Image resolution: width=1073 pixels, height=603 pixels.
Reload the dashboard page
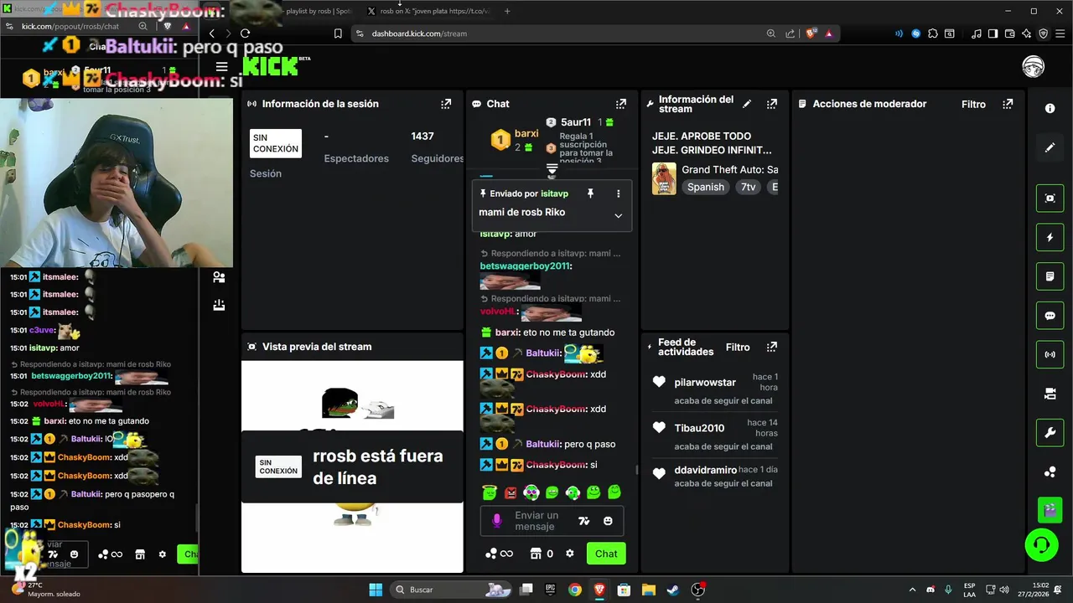pyautogui.click(x=245, y=33)
